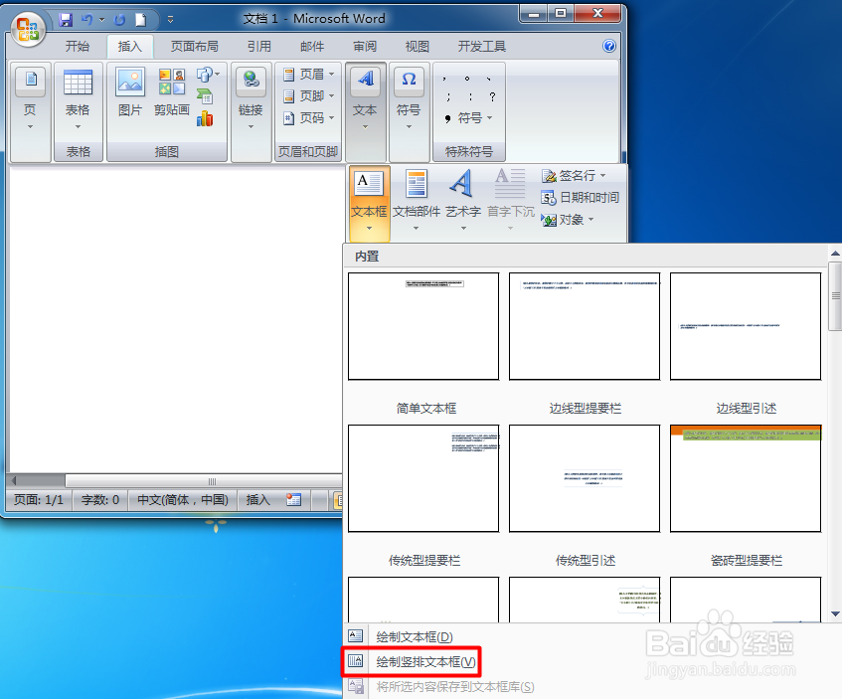Image resolution: width=842 pixels, height=699 pixels.
Task: Switch to 邮件 ribbon tab
Action: [312, 46]
